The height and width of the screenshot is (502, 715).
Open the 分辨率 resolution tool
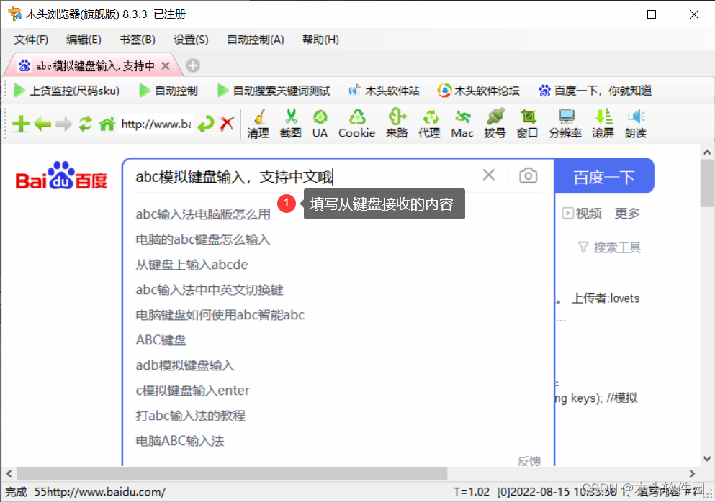click(565, 123)
